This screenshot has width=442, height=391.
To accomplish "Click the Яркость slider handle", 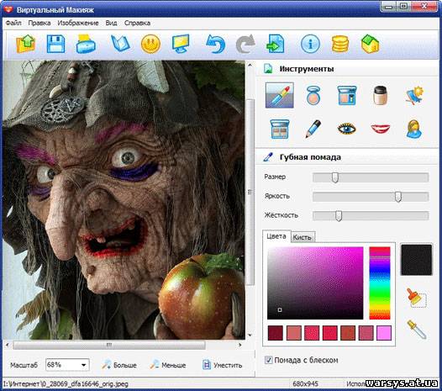I will coord(398,197).
